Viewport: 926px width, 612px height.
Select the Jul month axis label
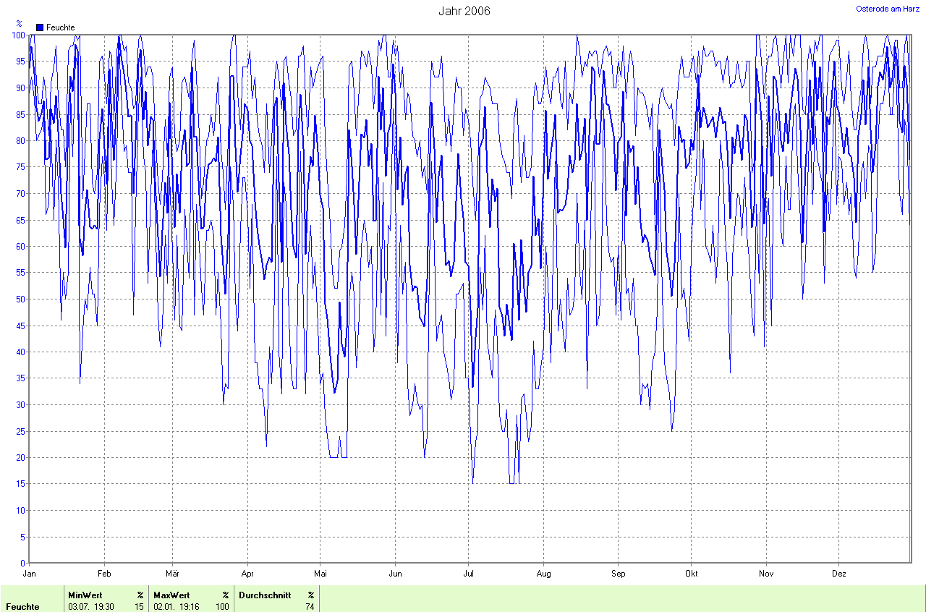click(x=469, y=574)
